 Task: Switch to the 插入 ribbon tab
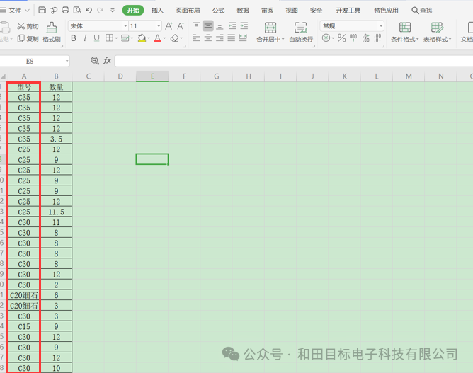click(157, 11)
